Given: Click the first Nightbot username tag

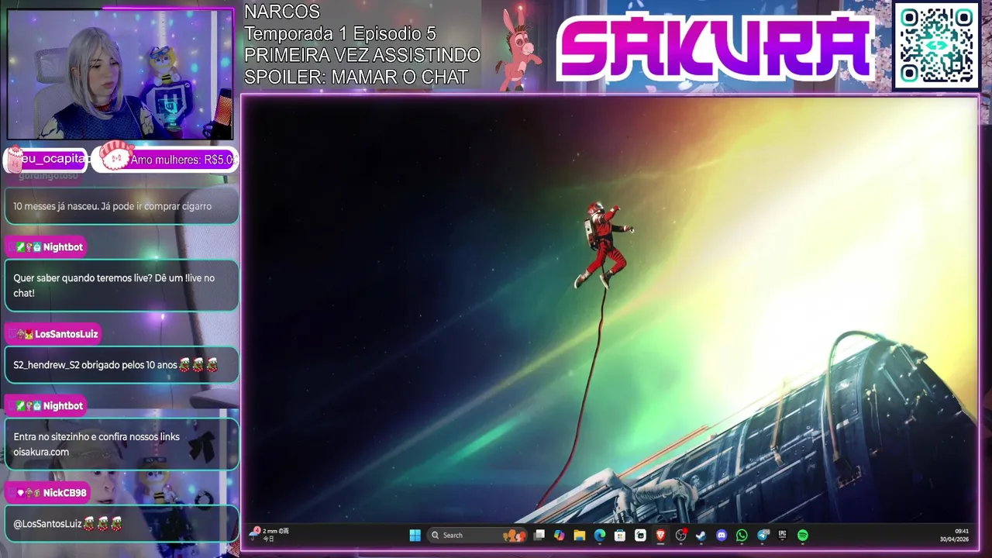Looking at the screenshot, I should click(x=46, y=247).
